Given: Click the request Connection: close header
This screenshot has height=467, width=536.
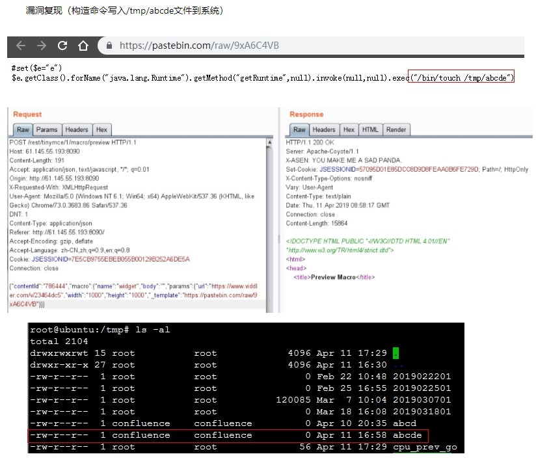Looking at the screenshot, I should [x=34, y=268].
